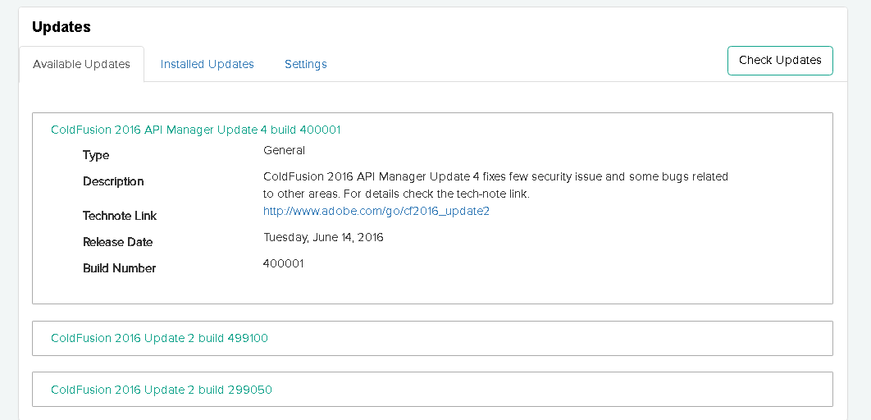The width and height of the screenshot is (871, 420).
Task: Click the Build Number field label
Action: coord(119,268)
